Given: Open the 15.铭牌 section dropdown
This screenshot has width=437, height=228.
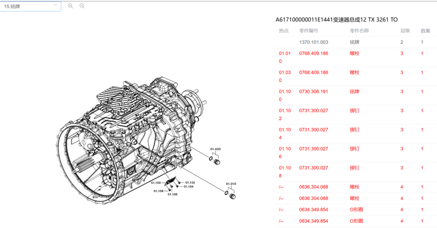Looking at the screenshot, I should (x=30, y=6).
